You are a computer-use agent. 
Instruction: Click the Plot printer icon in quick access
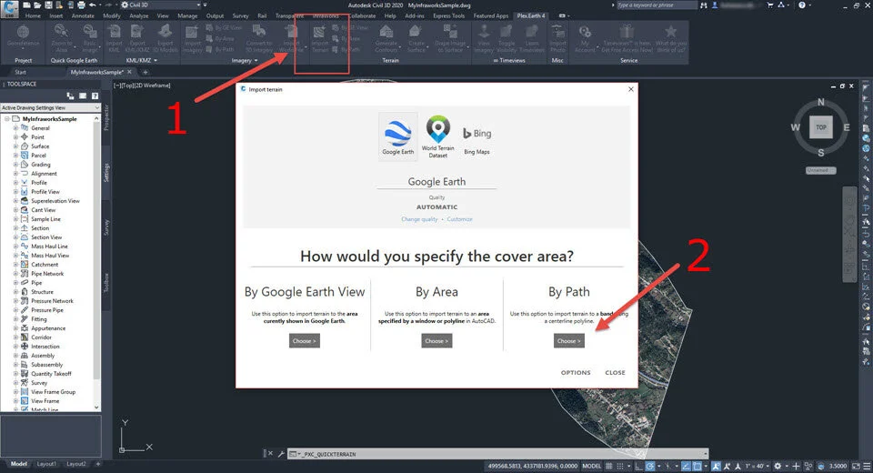tap(81, 5)
